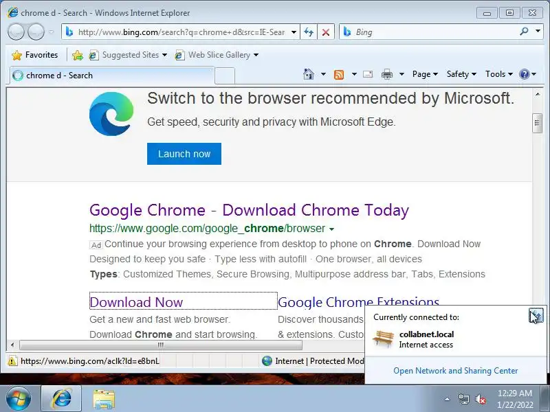
Task: Click the yellow warning icon in status bar
Action: tap(12, 360)
